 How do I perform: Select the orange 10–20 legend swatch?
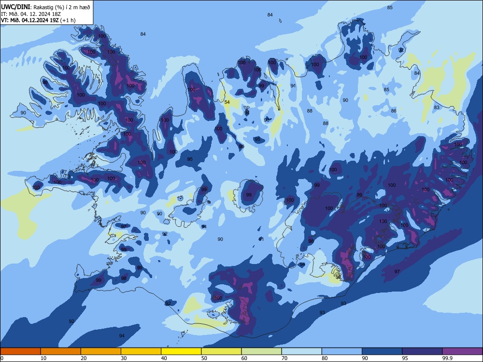pos(61,351)
